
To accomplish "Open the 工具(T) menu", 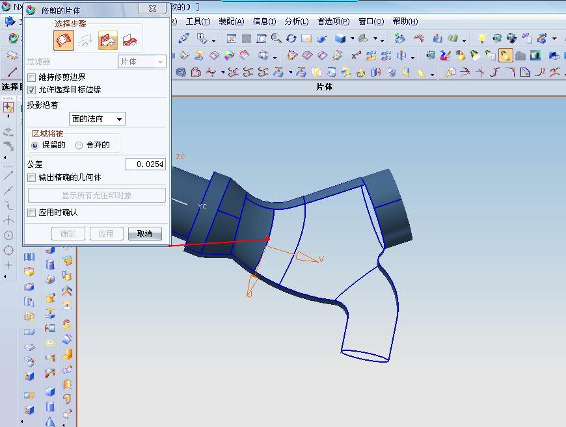I will pyautogui.click(x=198, y=21).
